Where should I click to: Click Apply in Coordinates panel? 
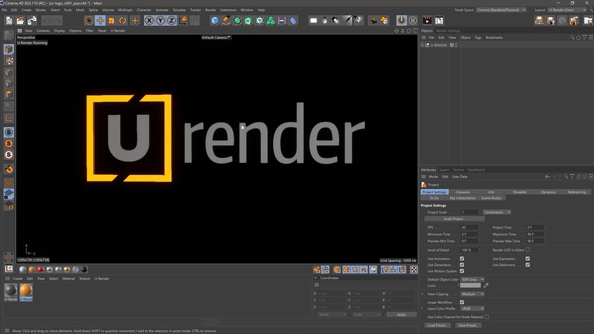401,314
